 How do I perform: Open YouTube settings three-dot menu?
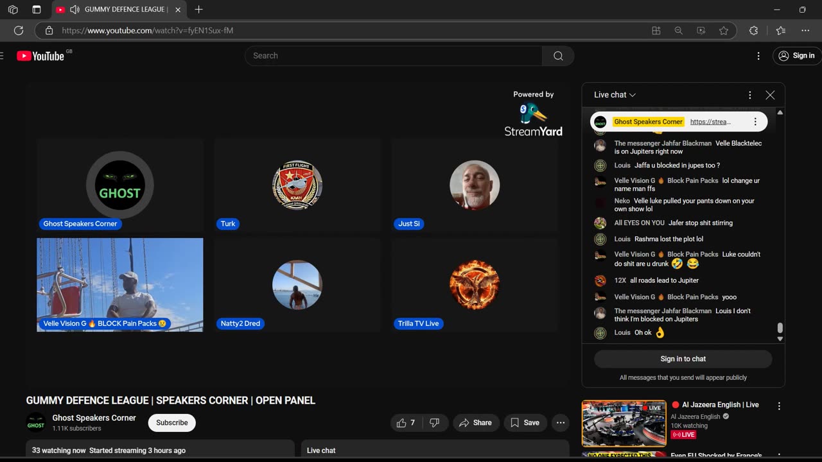(x=758, y=56)
